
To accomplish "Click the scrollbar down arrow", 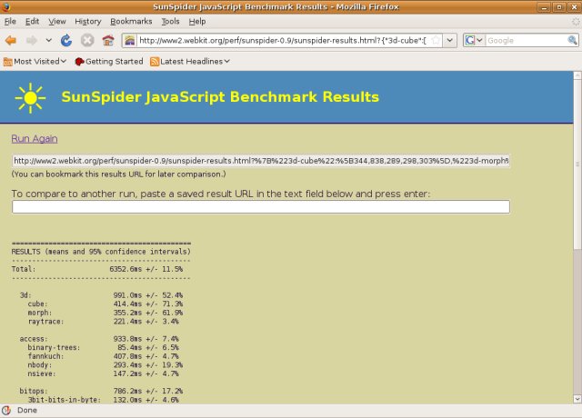I will tap(577, 399).
